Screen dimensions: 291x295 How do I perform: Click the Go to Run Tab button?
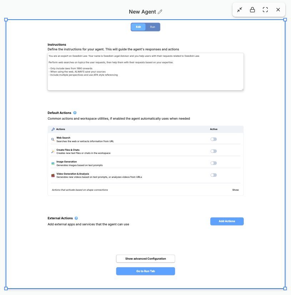click(x=146, y=271)
